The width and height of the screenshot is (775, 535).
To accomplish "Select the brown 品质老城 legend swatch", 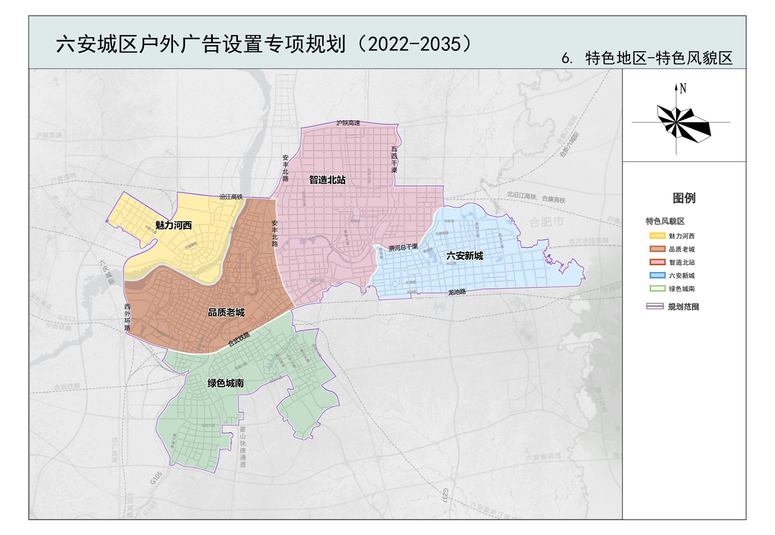I will tap(657, 249).
